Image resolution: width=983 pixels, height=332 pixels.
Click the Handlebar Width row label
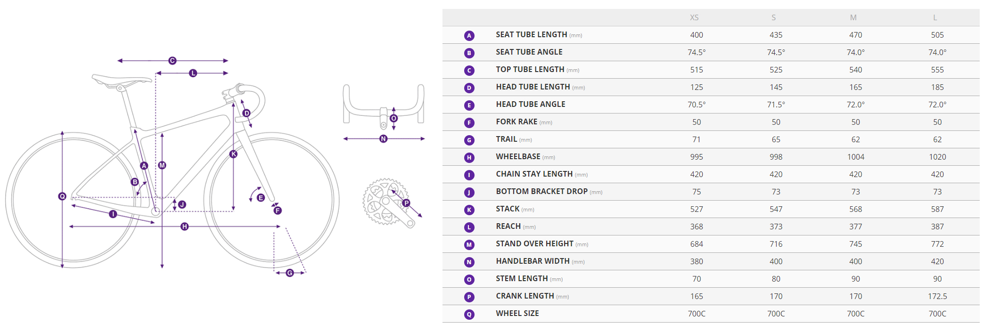(x=532, y=261)
